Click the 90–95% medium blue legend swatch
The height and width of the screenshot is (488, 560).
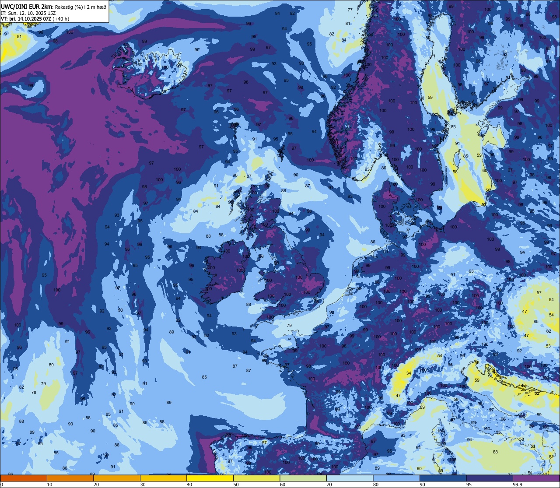pos(443,478)
